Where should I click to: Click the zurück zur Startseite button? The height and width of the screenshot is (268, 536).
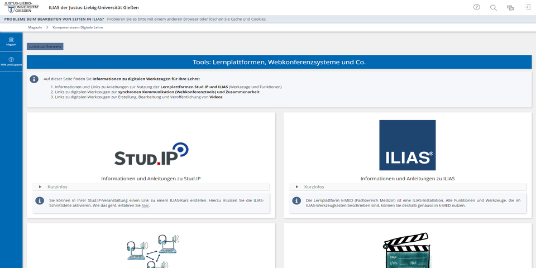click(x=45, y=46)
